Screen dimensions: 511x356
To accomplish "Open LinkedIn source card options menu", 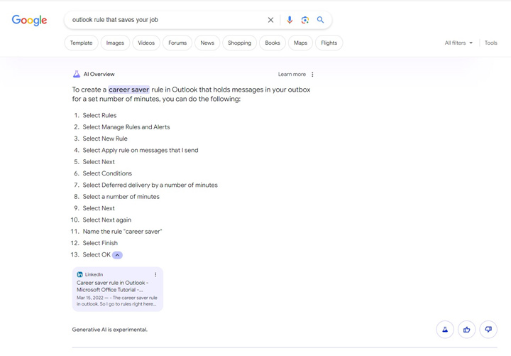I will click(155, 274).
